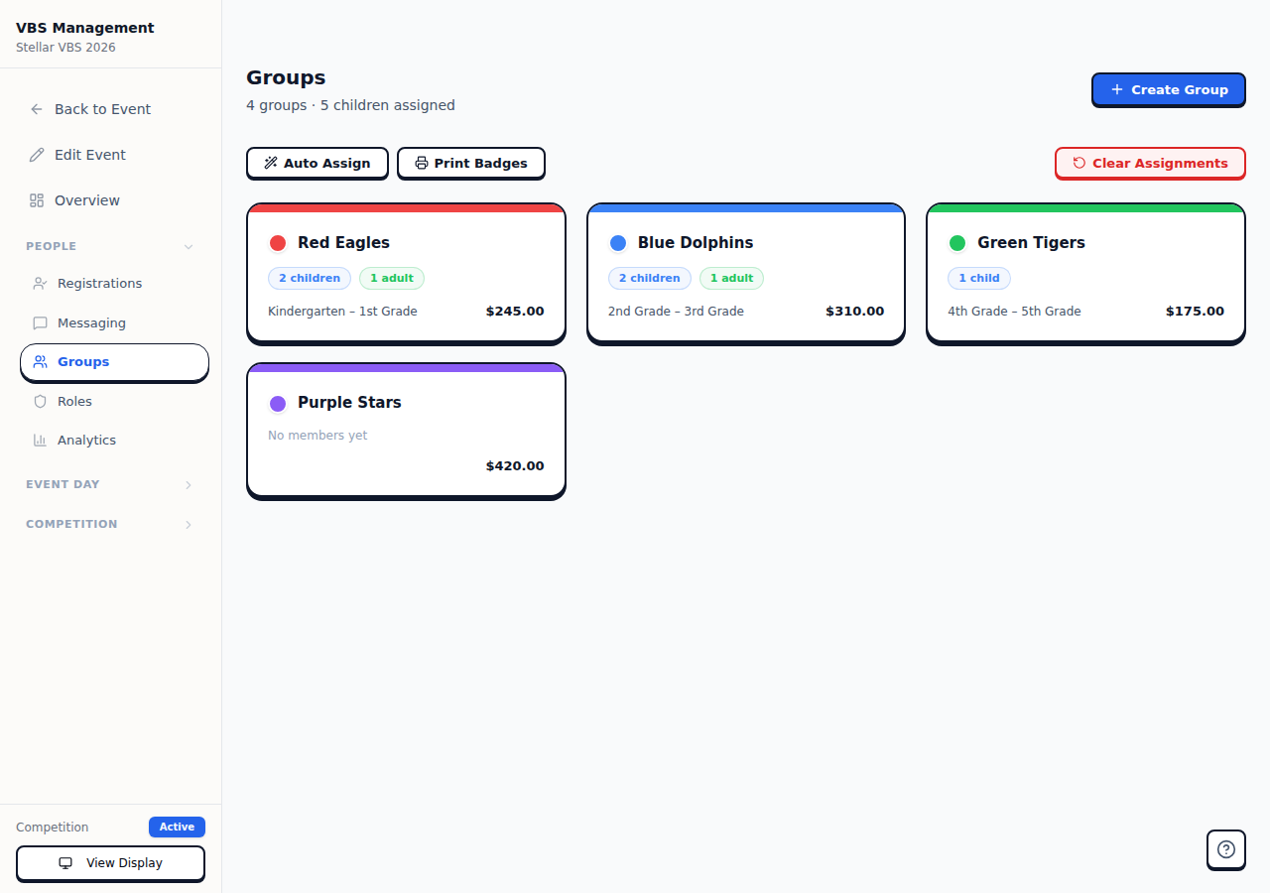Screen dimensions: 1270x893
Task: Click the Roles shield icon
Action: pos(41,401)
